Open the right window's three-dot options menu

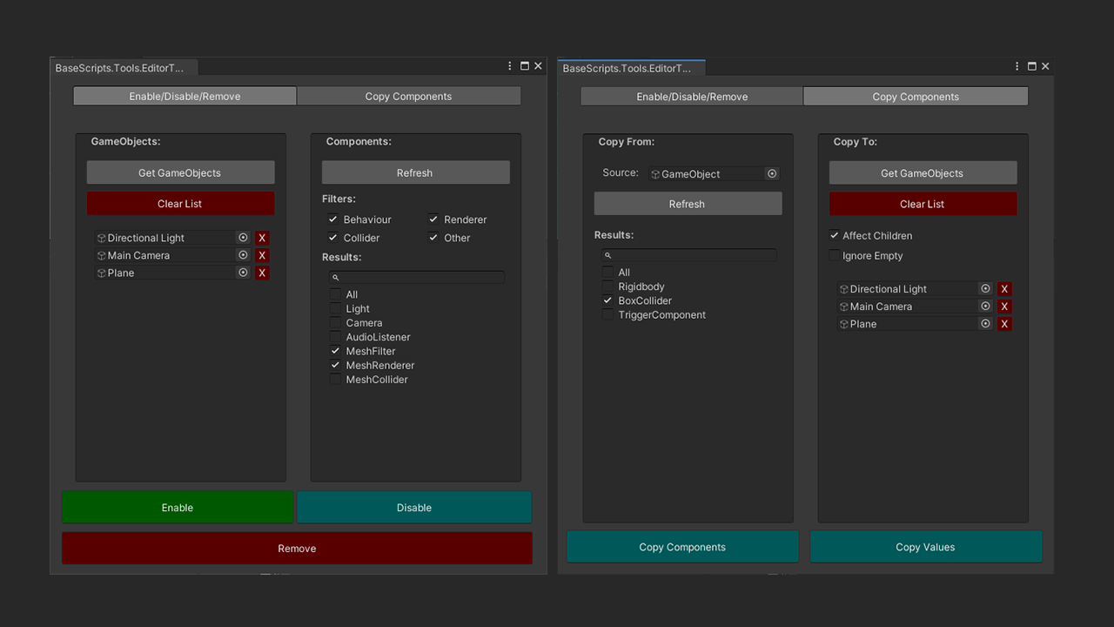click(x=1017, y=66)
